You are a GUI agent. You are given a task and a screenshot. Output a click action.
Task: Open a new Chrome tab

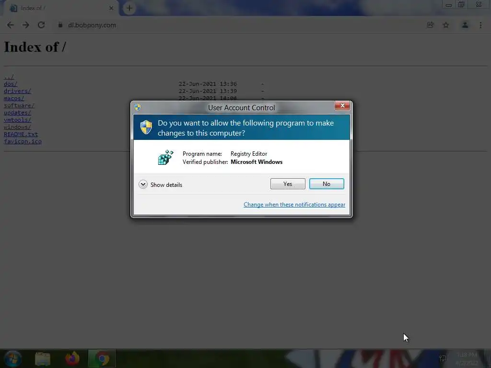129,8
